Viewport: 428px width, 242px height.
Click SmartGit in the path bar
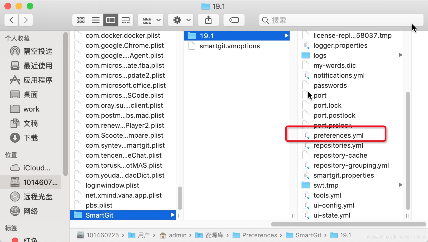click(x=304, y=235)
